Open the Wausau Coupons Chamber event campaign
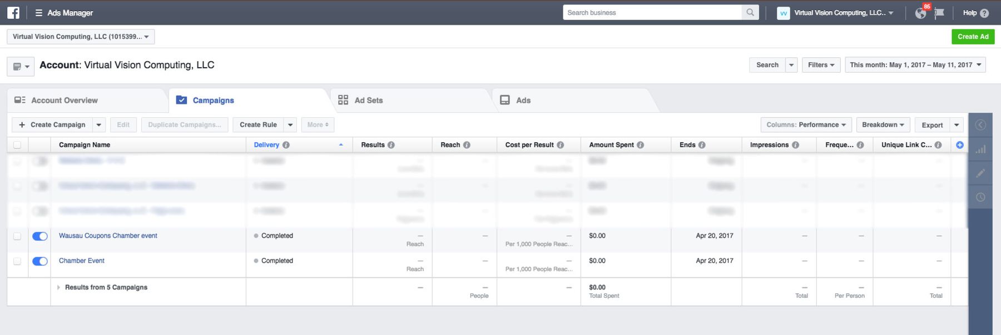This screenshot has height=335, width=1001. [108, 236]
